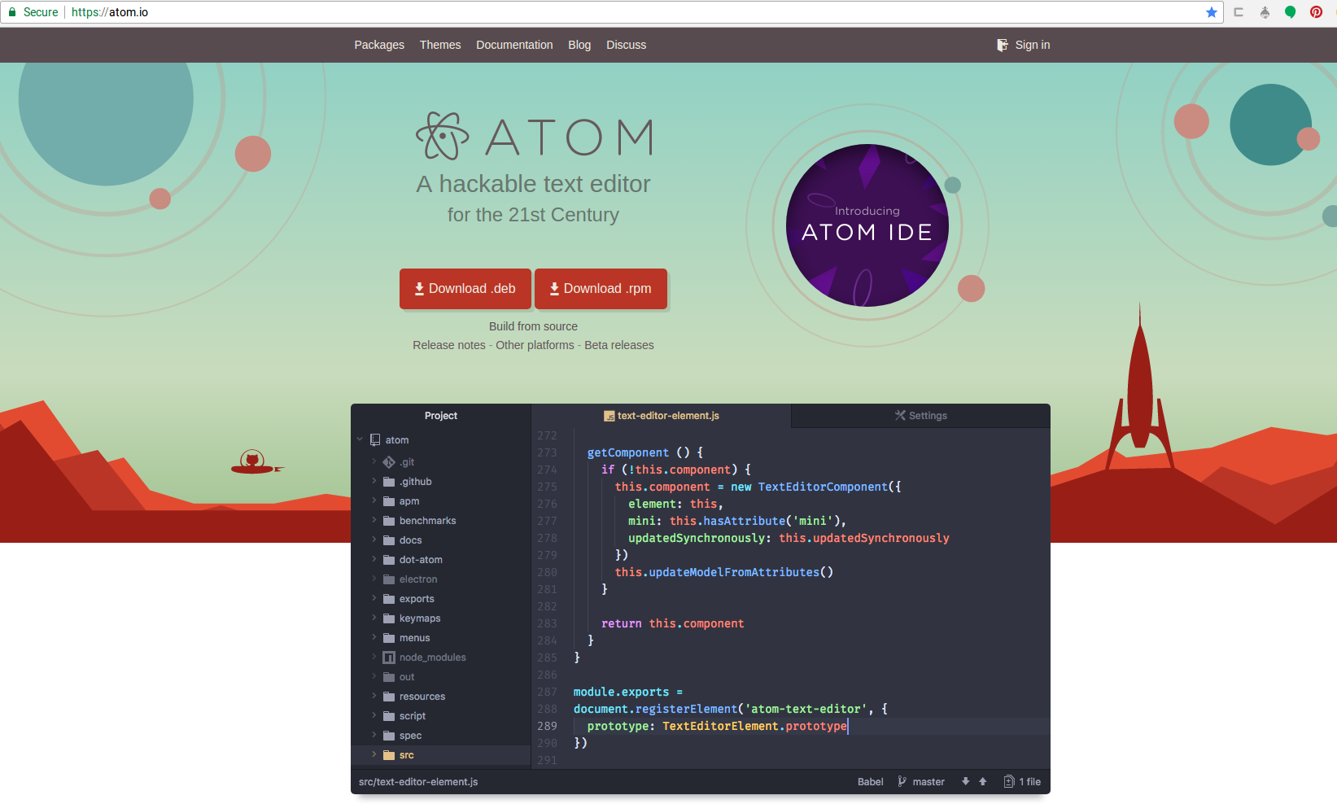Click the GitHub octocat sign-in icon
1337x804 pixels.
(x=1003, y=45)
